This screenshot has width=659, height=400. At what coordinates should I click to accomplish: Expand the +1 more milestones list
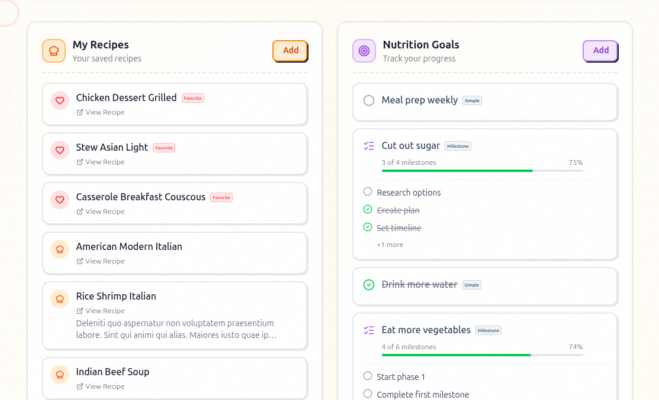[x=390, y=244]
